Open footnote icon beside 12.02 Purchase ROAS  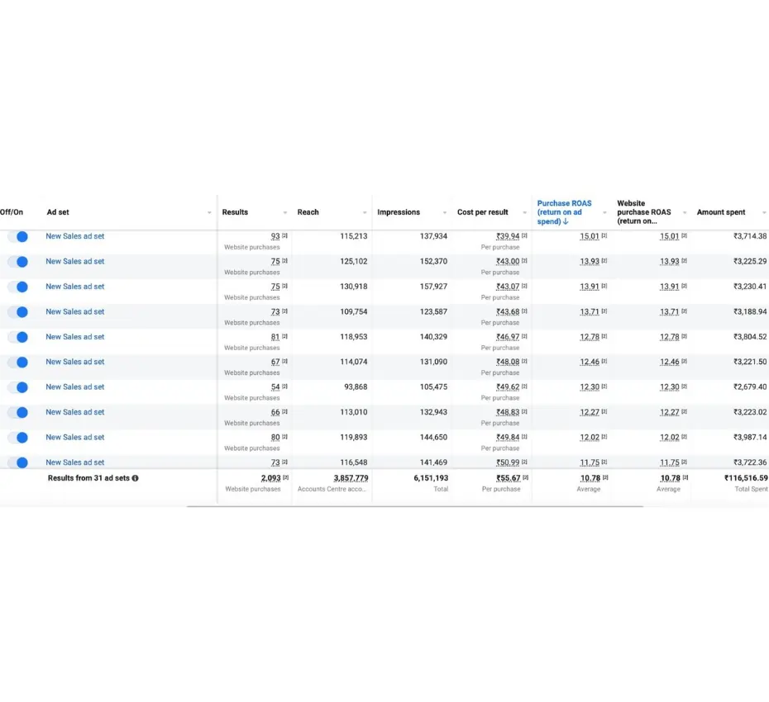point(604,437)
